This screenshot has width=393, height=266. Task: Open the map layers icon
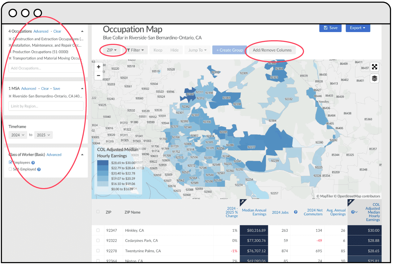tap(374, 79)
